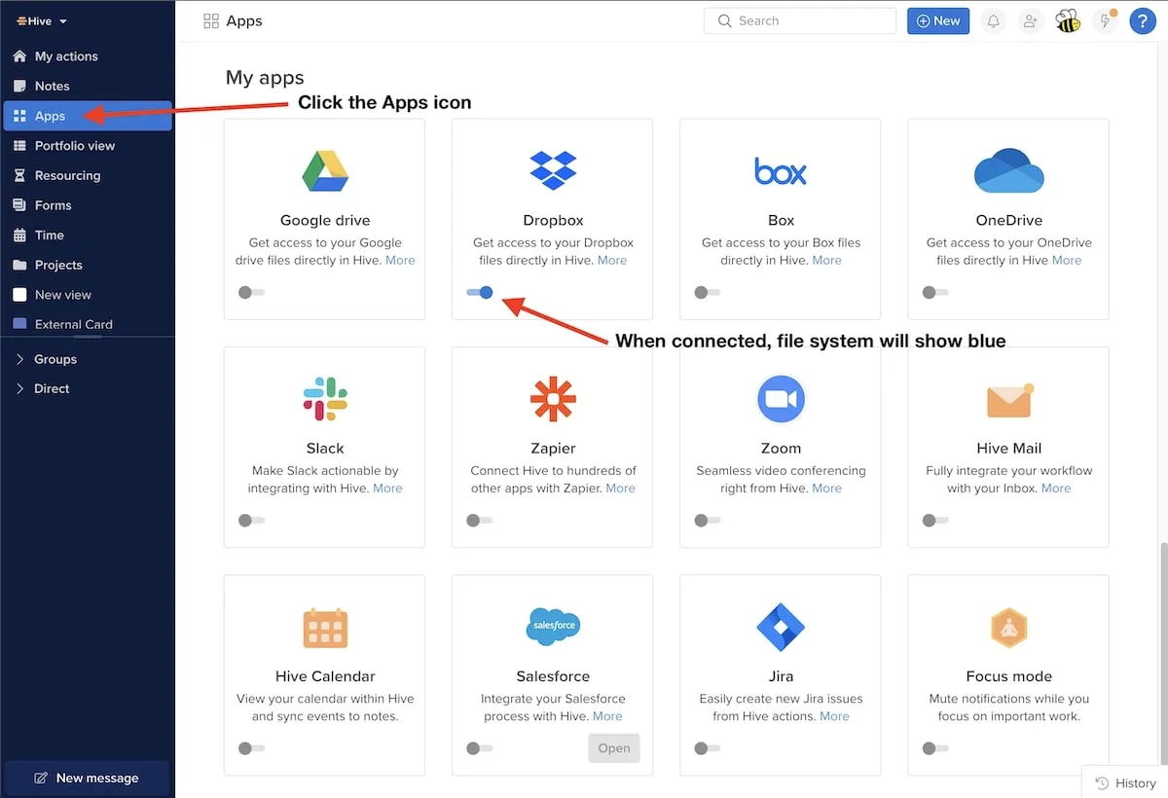
Task: Click the Google Drive logo icon
Action: point(324,171)
